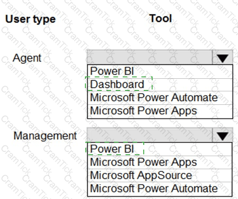238x199 pixels.
Task: Select Microsoft Power Automate in Management list
Action: [160, 189]
